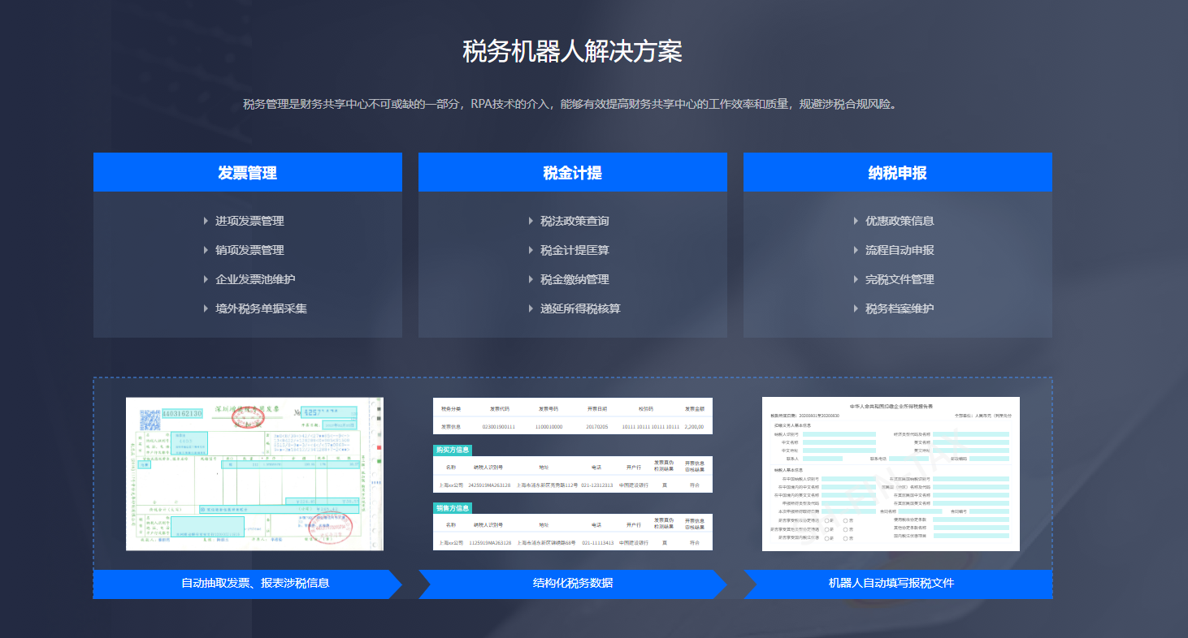Expand the 企业发票池维护 list item
The height and width of the screenshot is (638, 1188).
(248, 278)
